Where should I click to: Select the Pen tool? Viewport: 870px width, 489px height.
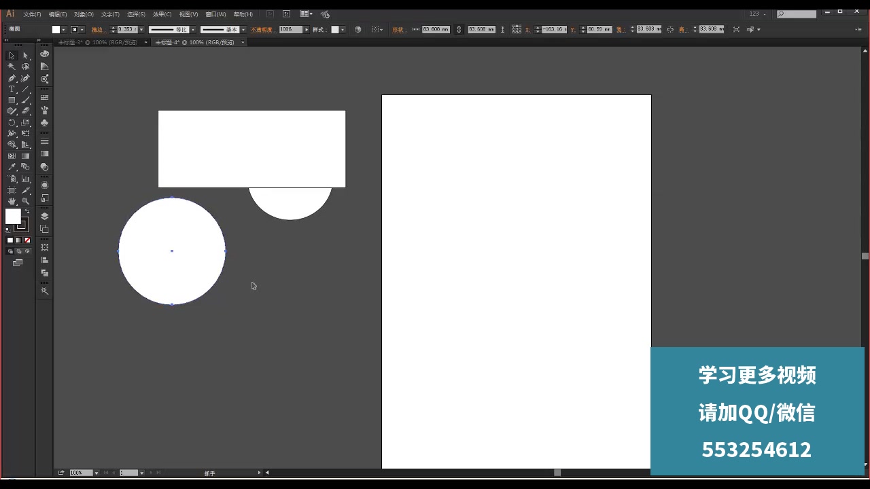pyautogui.click(x=12, y=78)
